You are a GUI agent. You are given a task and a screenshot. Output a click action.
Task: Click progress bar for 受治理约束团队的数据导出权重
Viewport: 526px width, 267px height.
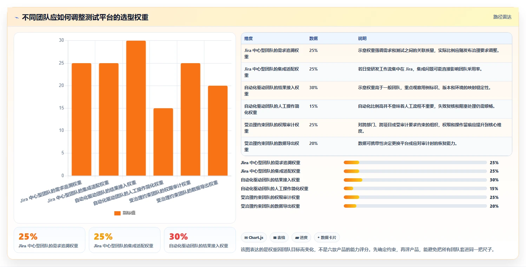415,206
